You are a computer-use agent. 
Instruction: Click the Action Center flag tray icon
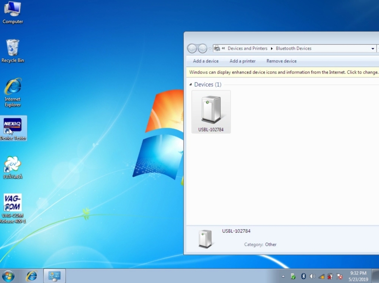click(340, 276)
